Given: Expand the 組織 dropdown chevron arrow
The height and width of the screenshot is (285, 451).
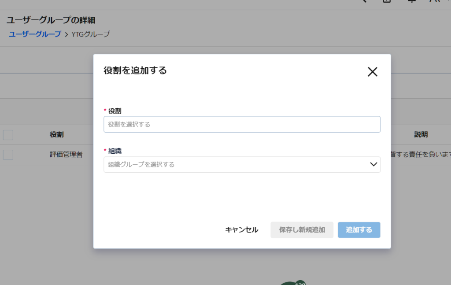Looking at the screenshot, I should point(373,164).
